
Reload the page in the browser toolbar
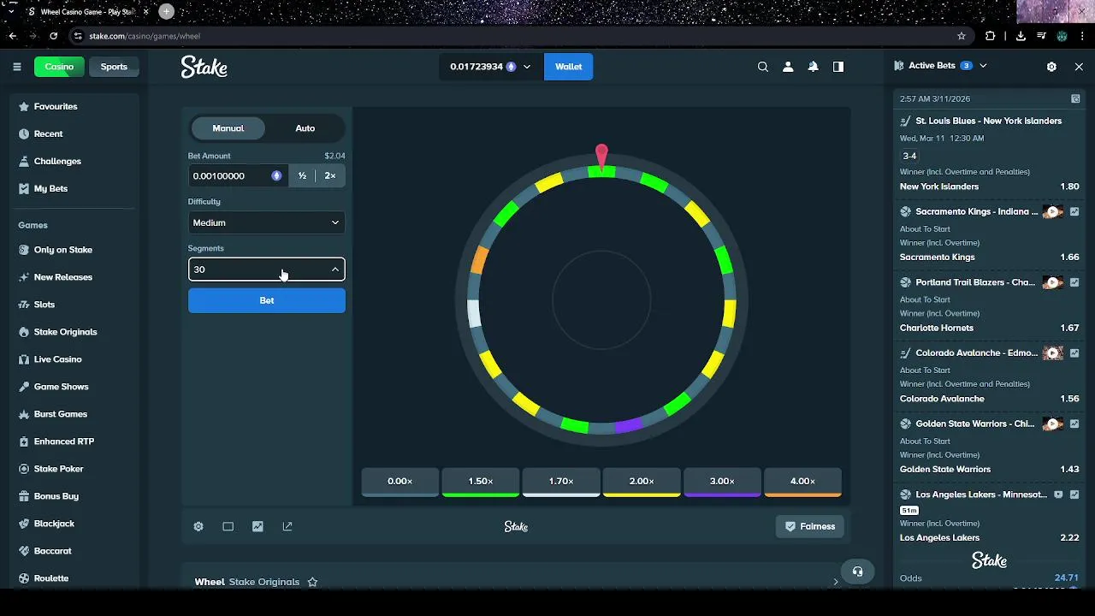tap(53, 36)
